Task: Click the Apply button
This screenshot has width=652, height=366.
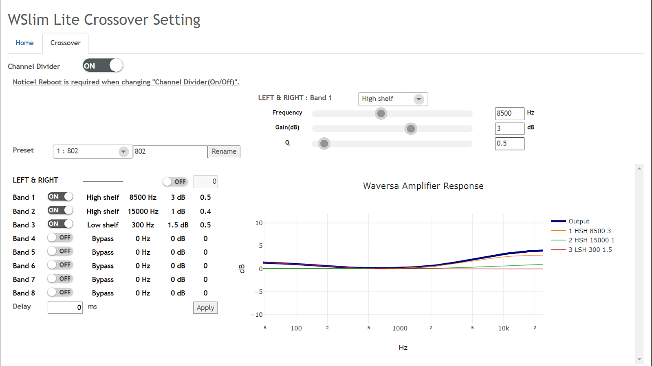Action: 205,308
